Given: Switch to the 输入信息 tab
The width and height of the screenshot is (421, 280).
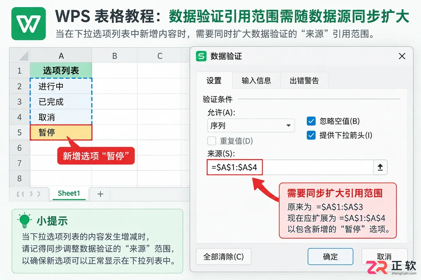Looking at the screenshot, I should coord(256,80).
